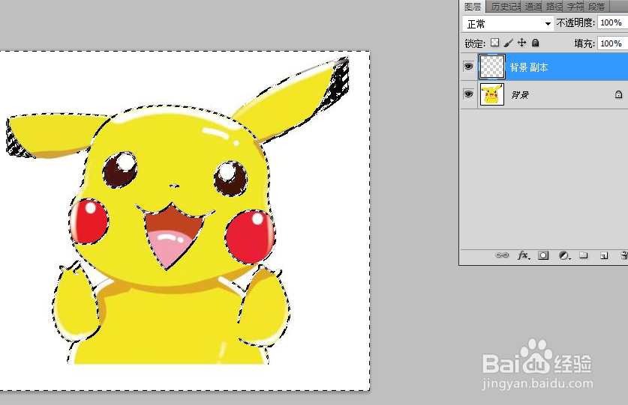The image size is (628, 405).
Task: Hide the 背景 layer
Action: [x=468, y=94]
